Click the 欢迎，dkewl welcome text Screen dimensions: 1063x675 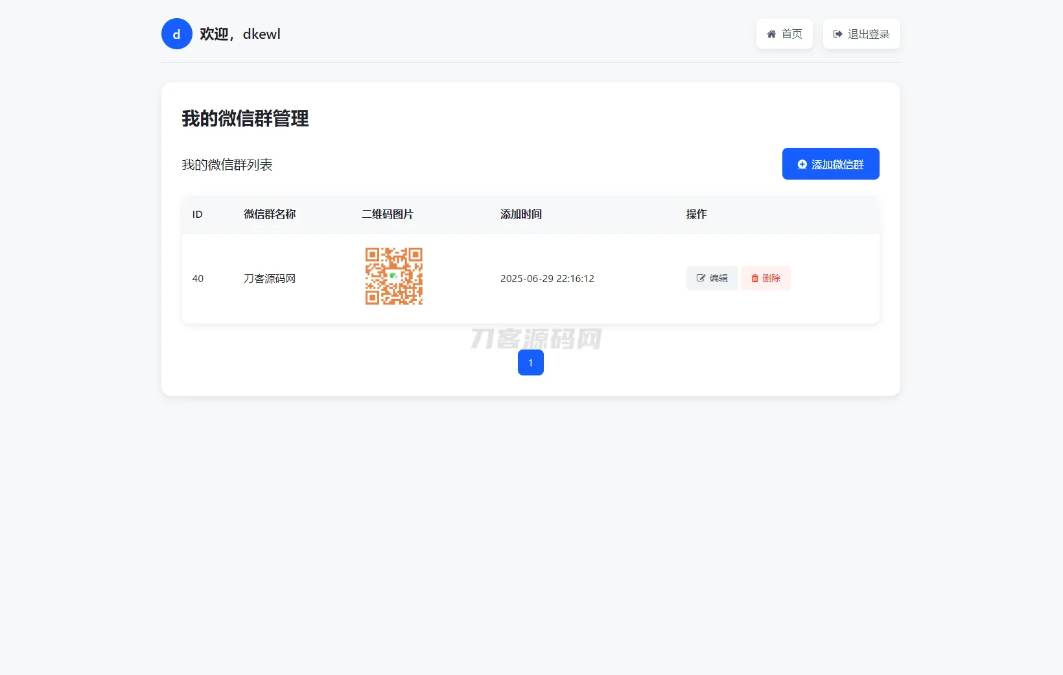(239, 34)
